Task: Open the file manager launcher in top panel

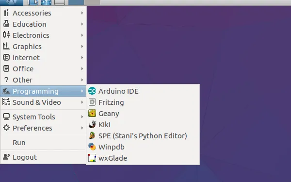Action: point(33,2)
